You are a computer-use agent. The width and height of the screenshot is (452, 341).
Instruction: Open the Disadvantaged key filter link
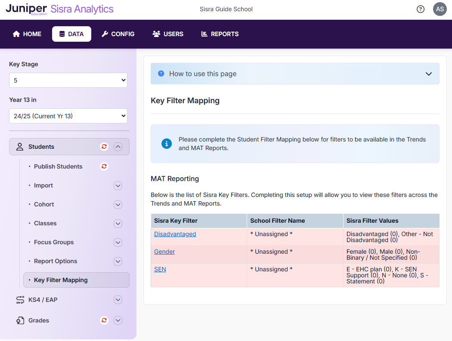coord(175,234)
